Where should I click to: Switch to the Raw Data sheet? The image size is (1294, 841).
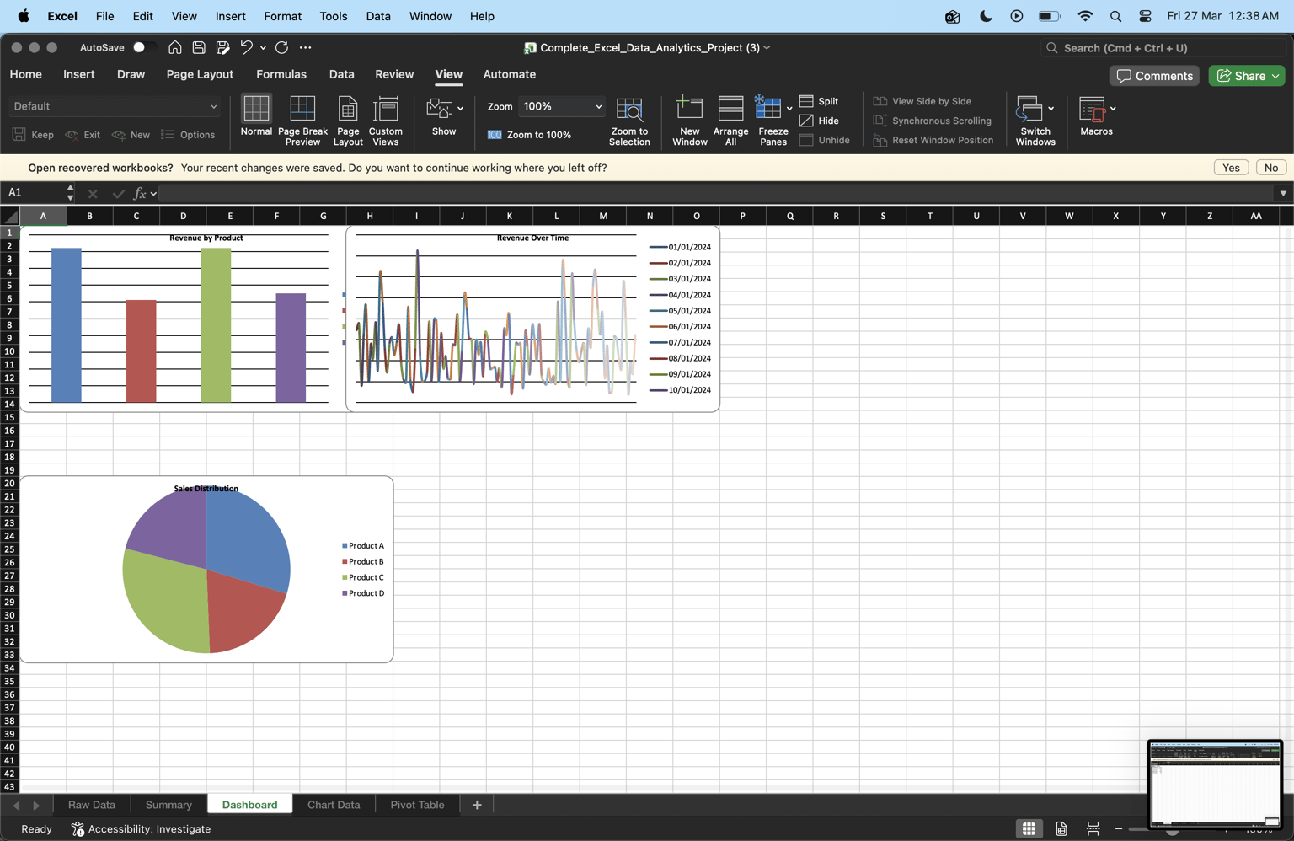(x=92, y=805)
